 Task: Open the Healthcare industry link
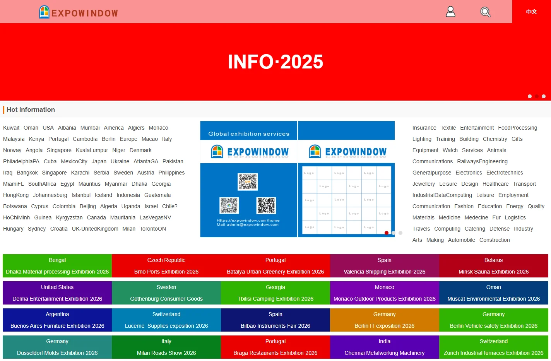point(496,184)
